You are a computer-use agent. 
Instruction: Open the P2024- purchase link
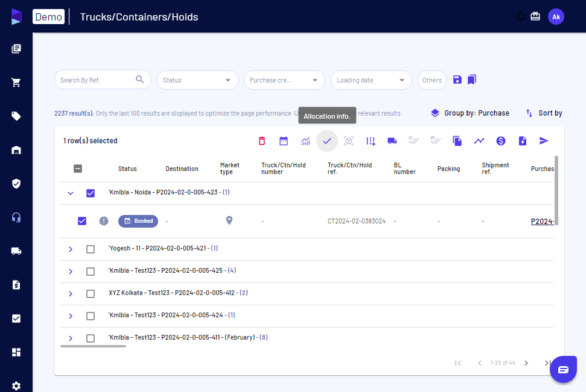[543, 222]
